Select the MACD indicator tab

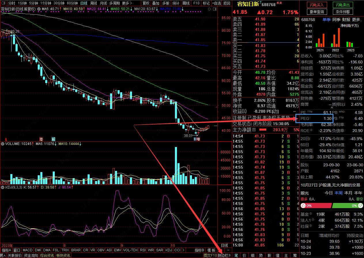pos(28,250)
